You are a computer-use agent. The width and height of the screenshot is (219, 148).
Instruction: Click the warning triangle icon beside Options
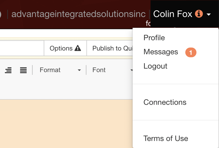[x=78, y=48]
